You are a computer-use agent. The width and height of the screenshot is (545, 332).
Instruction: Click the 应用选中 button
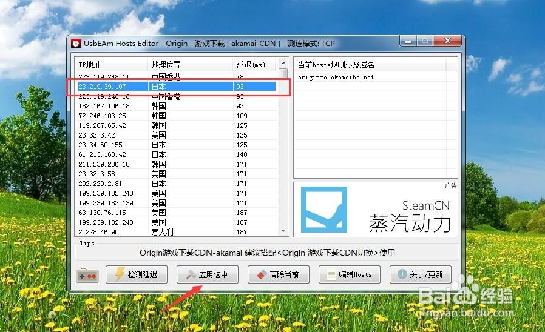click(x=208, y=274)
